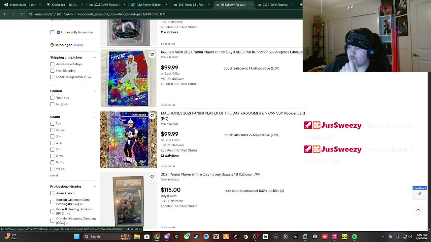Open the MAC JONES Kaboom listing title
Image resolution: width=431 pixels, height=242 pixels.
(x=233, y=116)
